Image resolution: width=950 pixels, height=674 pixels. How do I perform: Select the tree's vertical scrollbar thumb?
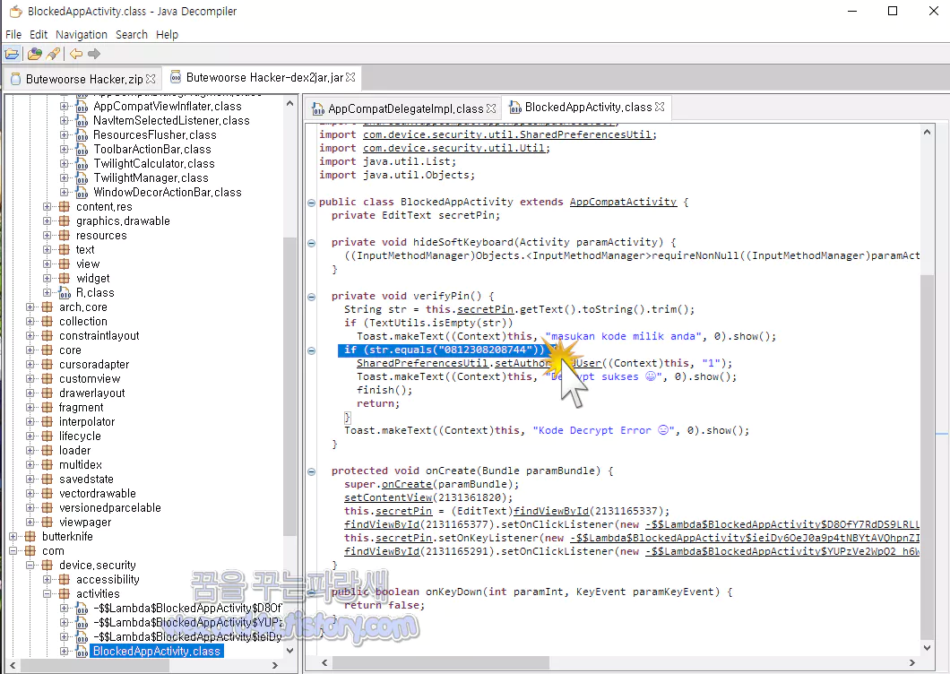(x=289, y=386)
